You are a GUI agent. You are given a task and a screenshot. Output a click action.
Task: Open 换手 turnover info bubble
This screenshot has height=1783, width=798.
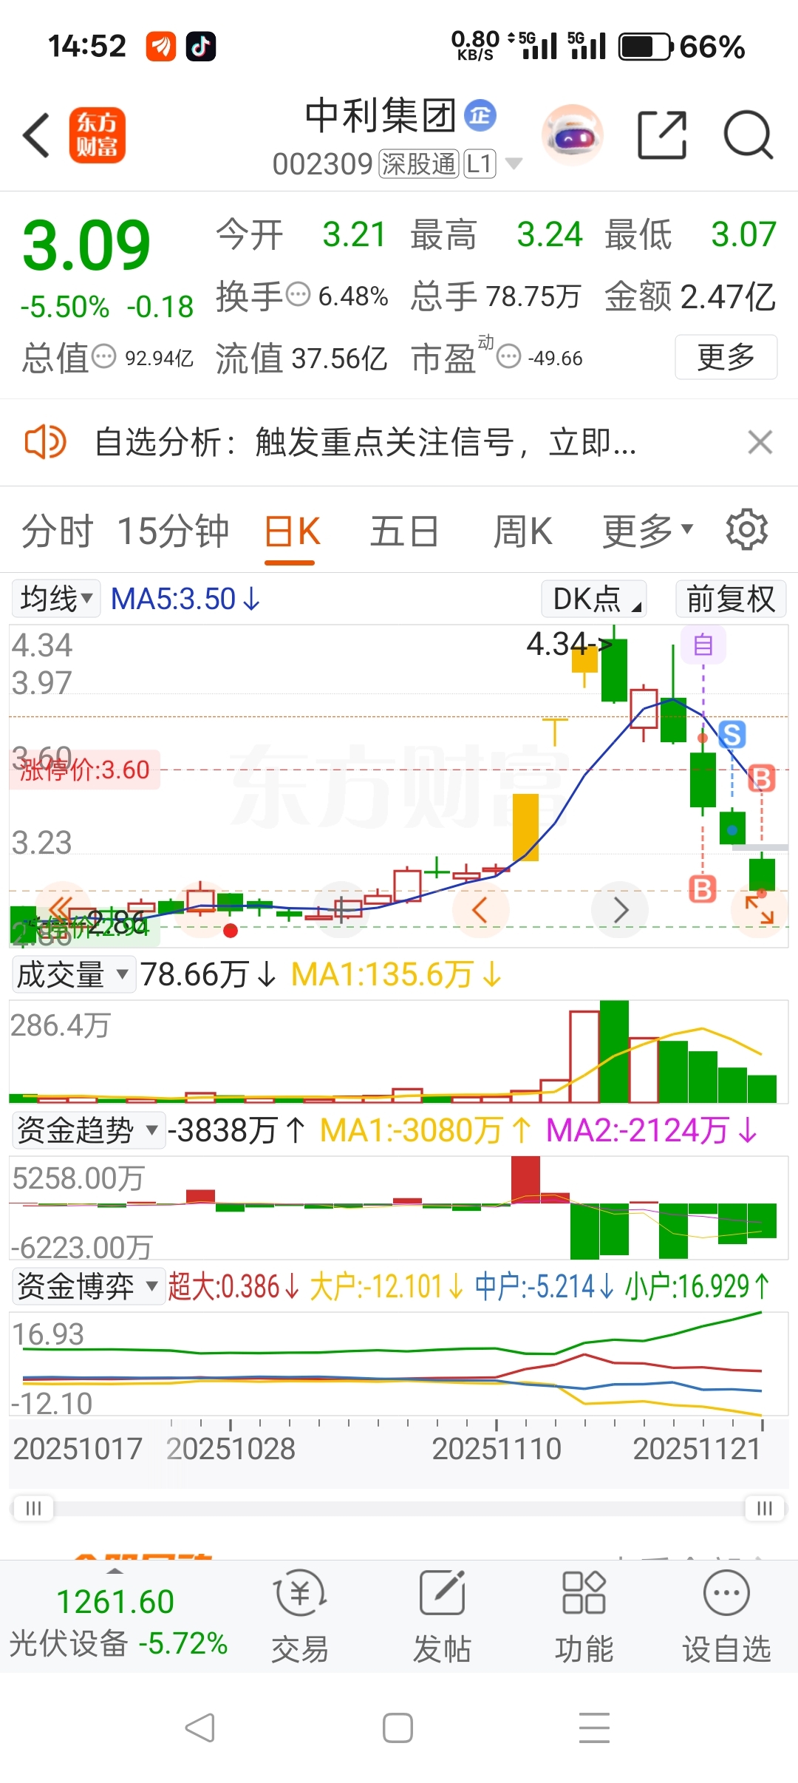point(298,296)
